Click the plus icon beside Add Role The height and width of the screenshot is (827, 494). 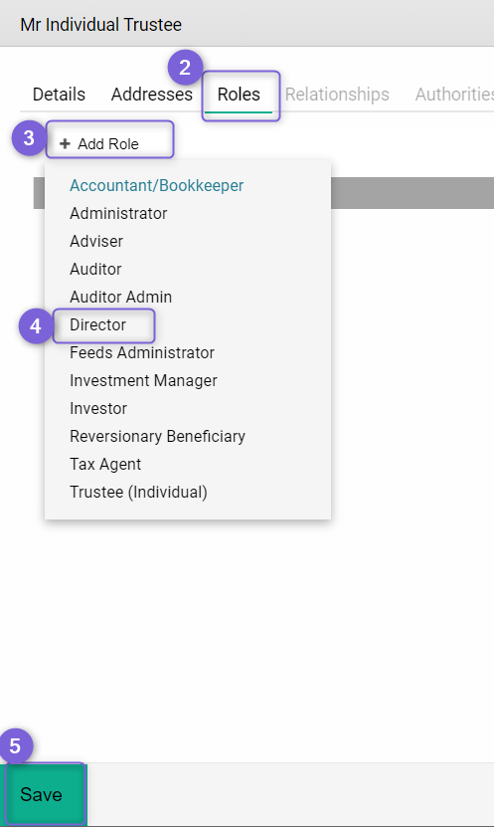(x=65, y=143)
